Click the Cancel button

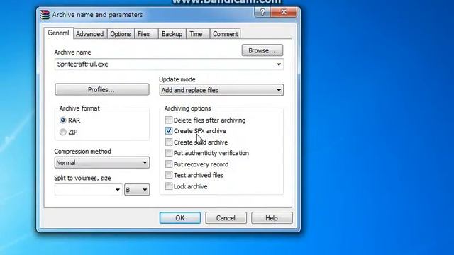[226, 218]
